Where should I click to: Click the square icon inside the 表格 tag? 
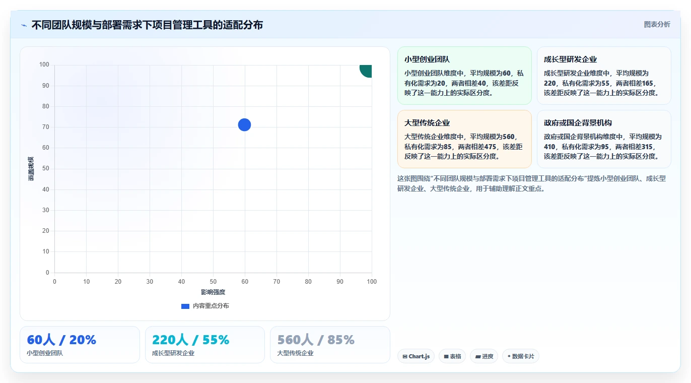[446, 356]
